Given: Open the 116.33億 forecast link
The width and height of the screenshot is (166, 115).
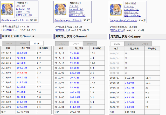Looking at the screenshot, I should pyautogui.click(x=22, y=83).
